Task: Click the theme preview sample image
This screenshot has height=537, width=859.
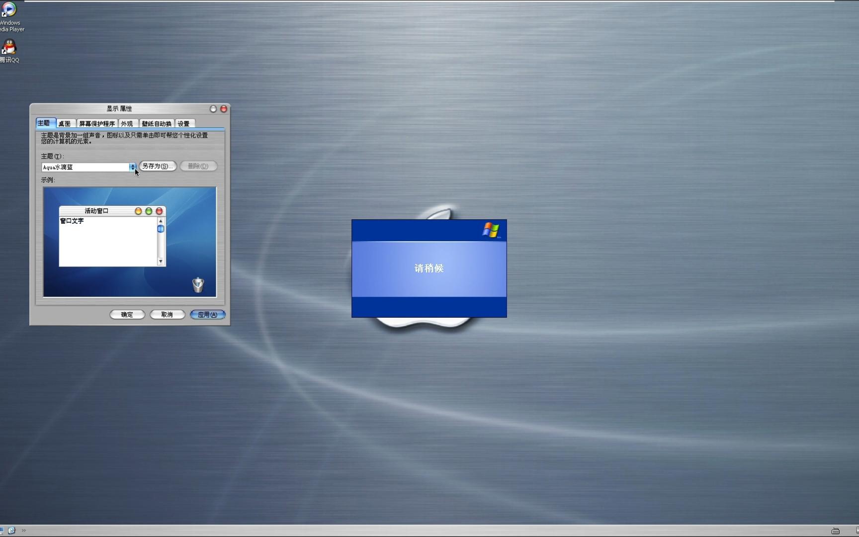Action: [x=130, y=242]
